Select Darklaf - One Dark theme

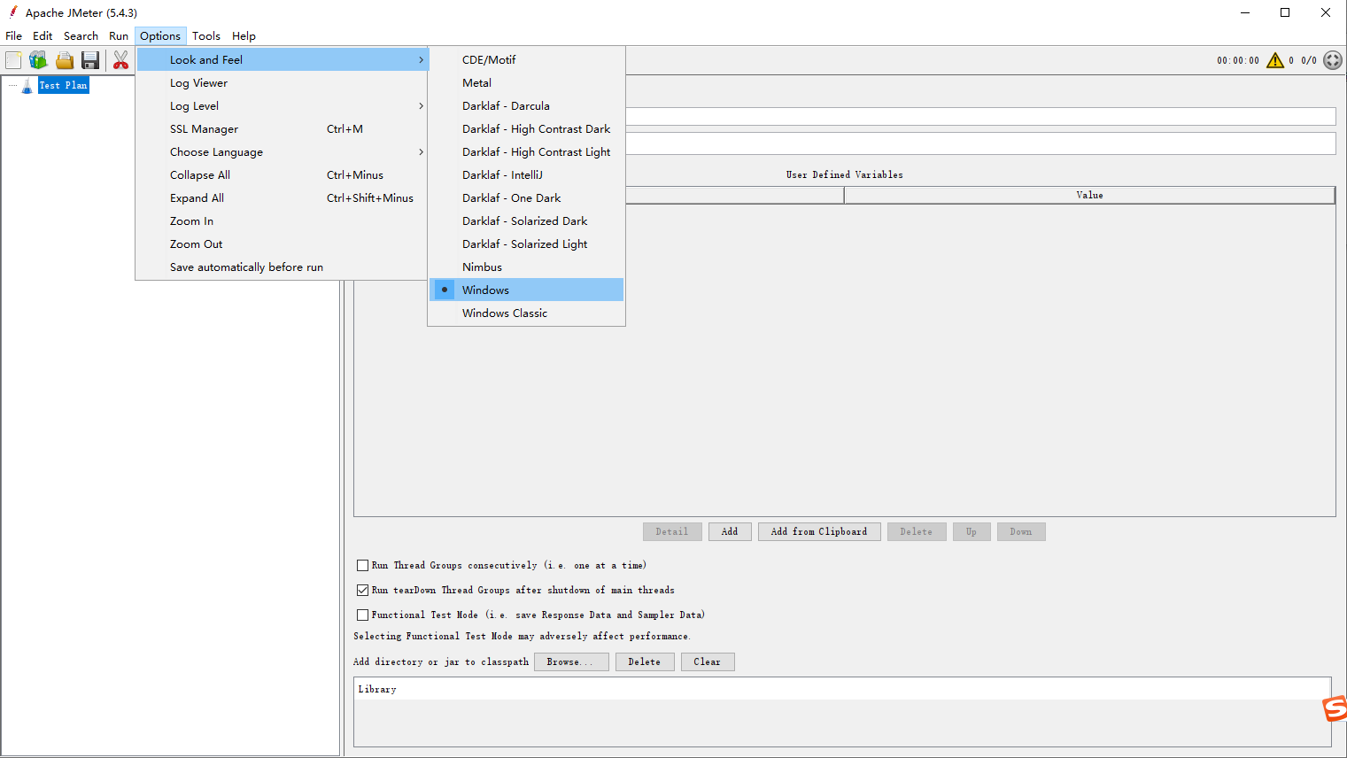[526, 197]
